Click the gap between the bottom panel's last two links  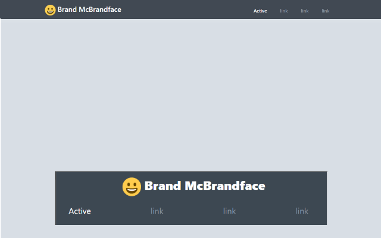(x=266, y=211)
